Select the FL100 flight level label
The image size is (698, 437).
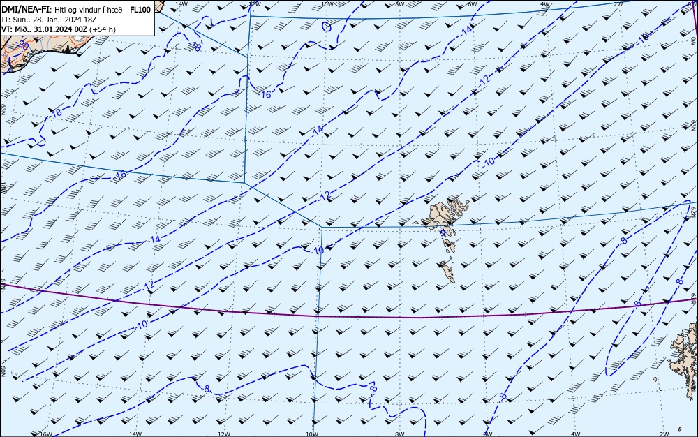pyautogui.click(x=140, y=9)
